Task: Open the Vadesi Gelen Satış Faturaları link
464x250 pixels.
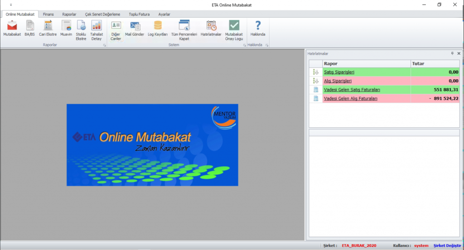Action: 352,90
